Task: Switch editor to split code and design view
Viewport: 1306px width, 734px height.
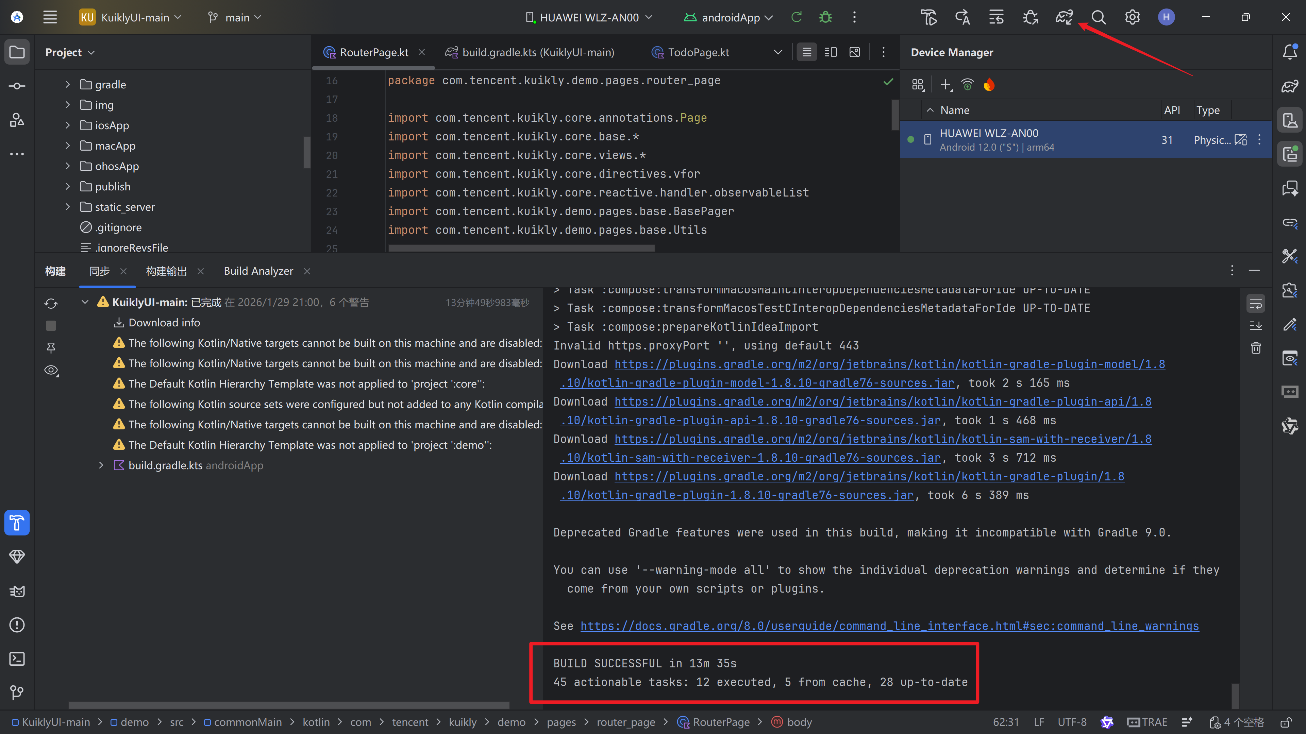Action: (x=831, y=52)
